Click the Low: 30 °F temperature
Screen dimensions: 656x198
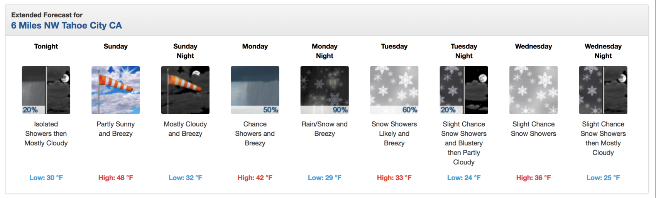click(46, 178)
